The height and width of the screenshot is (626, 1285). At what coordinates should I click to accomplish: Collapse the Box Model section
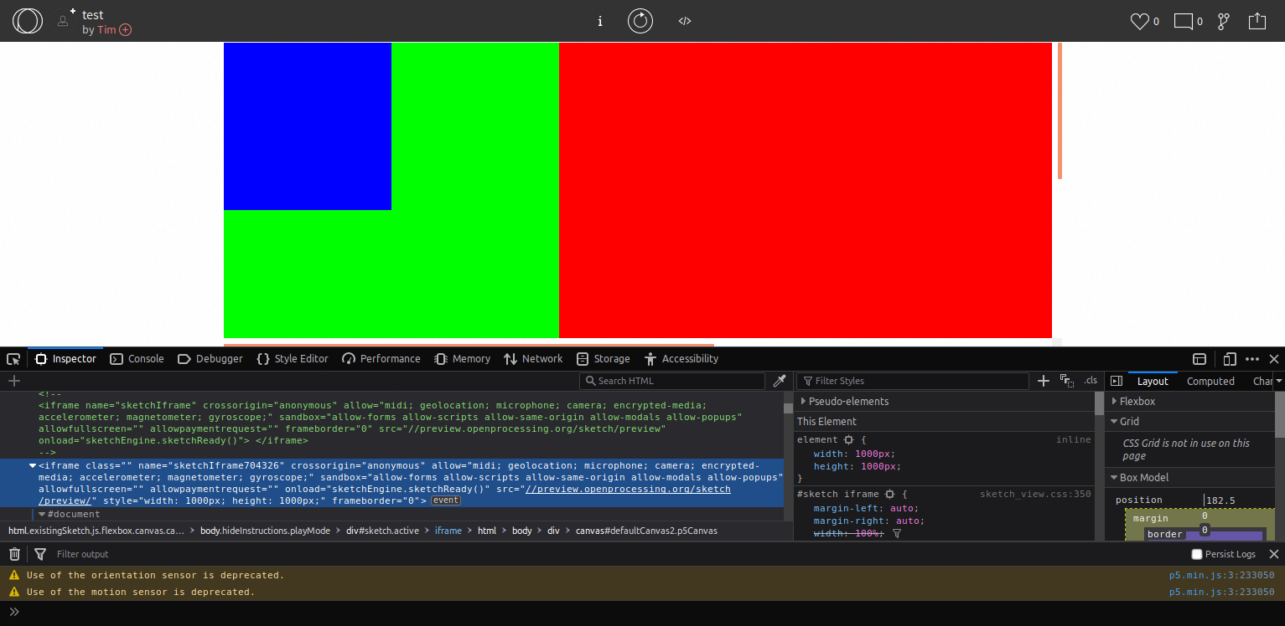coord(1113,478)
